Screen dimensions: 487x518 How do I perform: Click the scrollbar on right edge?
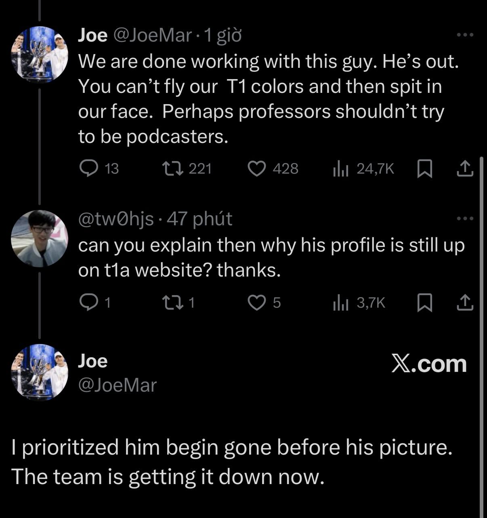[x=481, y=323]
